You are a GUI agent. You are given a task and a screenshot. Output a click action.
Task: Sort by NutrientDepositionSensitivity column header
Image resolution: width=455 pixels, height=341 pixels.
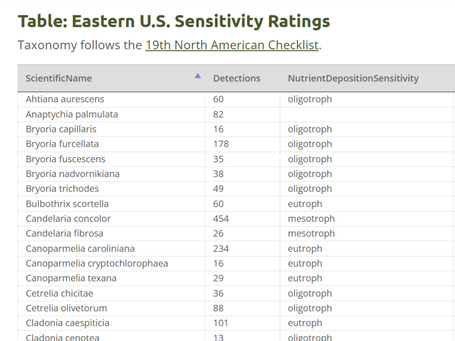point(353,78)
